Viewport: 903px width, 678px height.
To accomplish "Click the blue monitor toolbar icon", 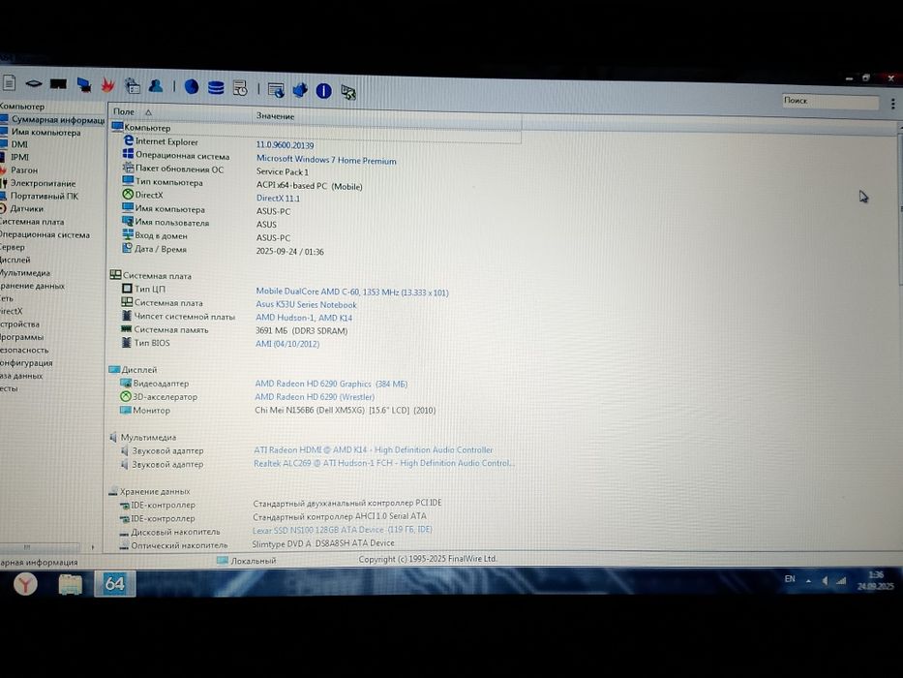I will click(x=84, y=85).
